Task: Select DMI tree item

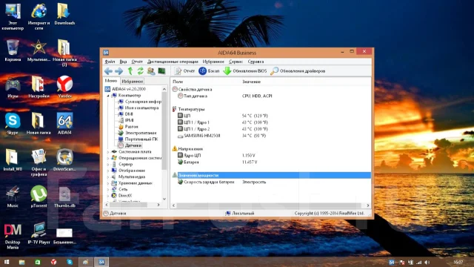Action: click(x=125, y=113)
